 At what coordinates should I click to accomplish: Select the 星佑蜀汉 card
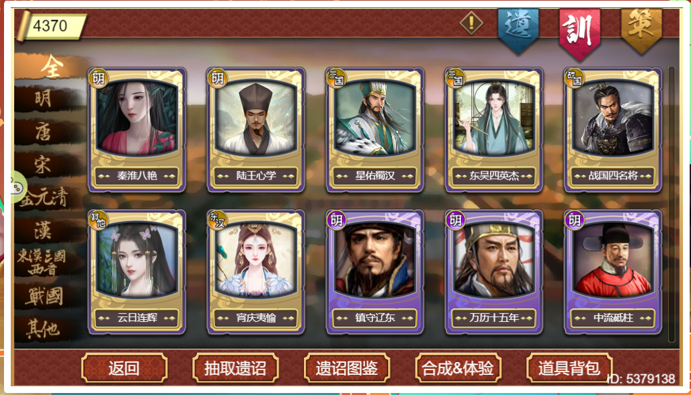pyautogui.click(x=374, y=130)
